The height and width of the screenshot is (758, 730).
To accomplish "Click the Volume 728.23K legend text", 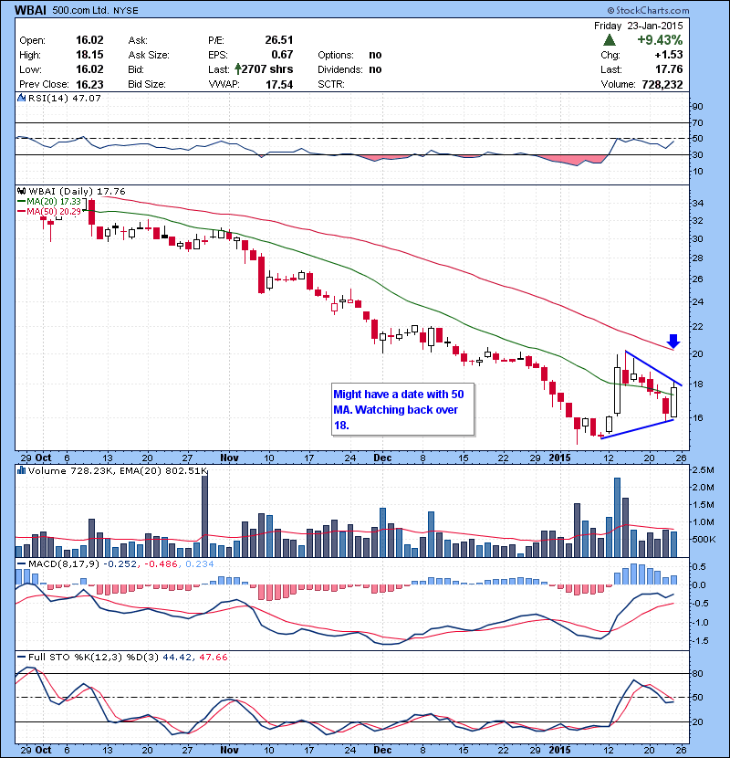I will (69, 470).
